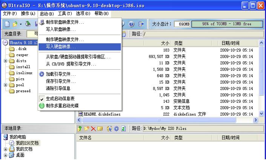The height and width of the screenshot is (160, 266).
Task: Click the file list scroll left arrow
Action: pyautogui.click(x=79, y=120)
